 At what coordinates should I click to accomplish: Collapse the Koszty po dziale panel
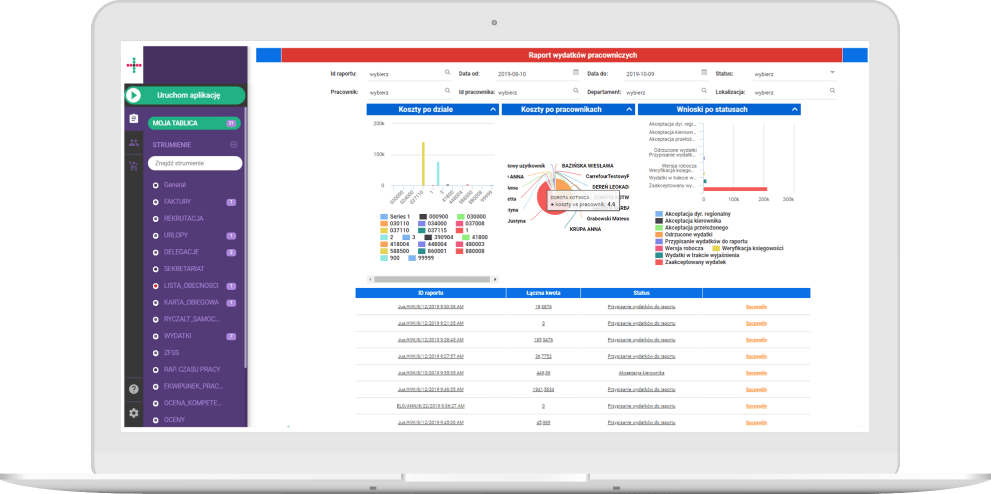pyautogui.click(x=493, y=110)
